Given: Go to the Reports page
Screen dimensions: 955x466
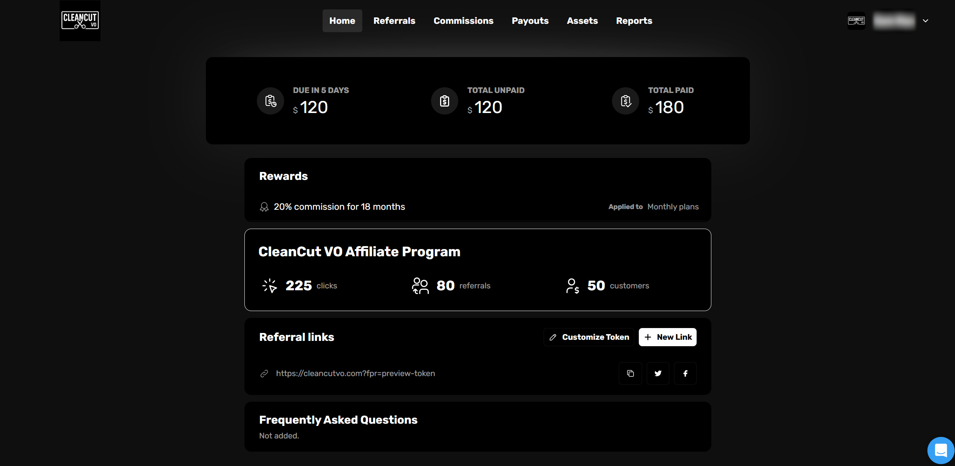Looking at the screenshot, I should pyautogui.click(x=634, y=20).
